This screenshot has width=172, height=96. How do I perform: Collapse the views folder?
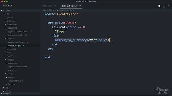5,74
